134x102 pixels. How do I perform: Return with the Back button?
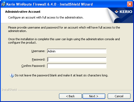point(70,96)
